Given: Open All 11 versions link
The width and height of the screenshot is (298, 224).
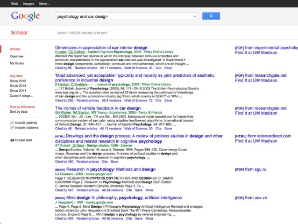Looking at the screenshot, I should tap(111, 68).
